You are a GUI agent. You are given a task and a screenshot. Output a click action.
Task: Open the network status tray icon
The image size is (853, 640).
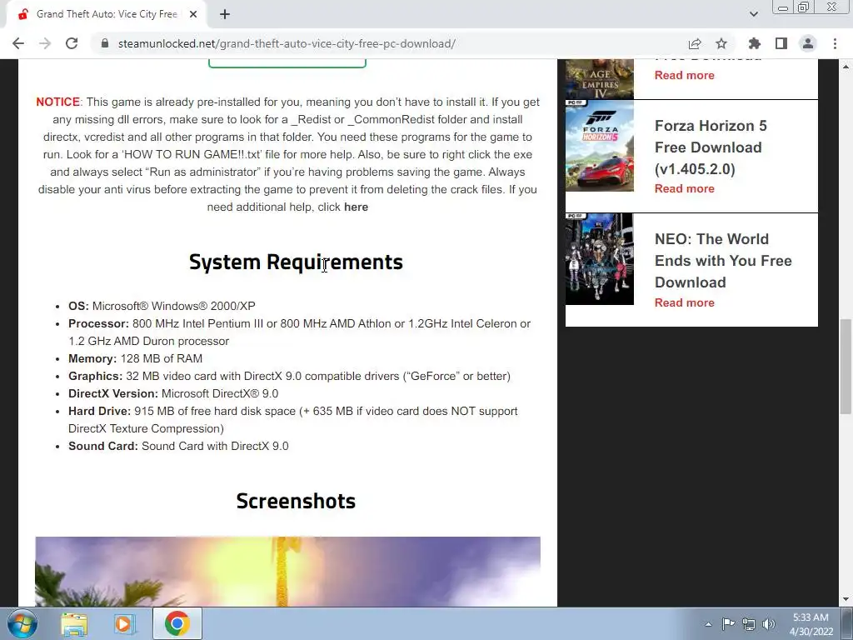point(749,624)
